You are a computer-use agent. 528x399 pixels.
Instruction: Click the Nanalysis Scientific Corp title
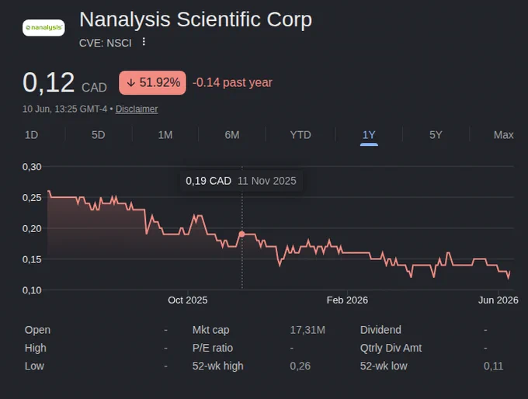[196, 19]
